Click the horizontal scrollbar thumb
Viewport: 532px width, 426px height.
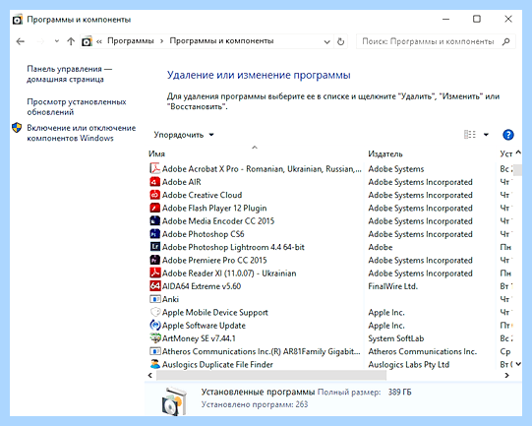[x=271, y=375]
